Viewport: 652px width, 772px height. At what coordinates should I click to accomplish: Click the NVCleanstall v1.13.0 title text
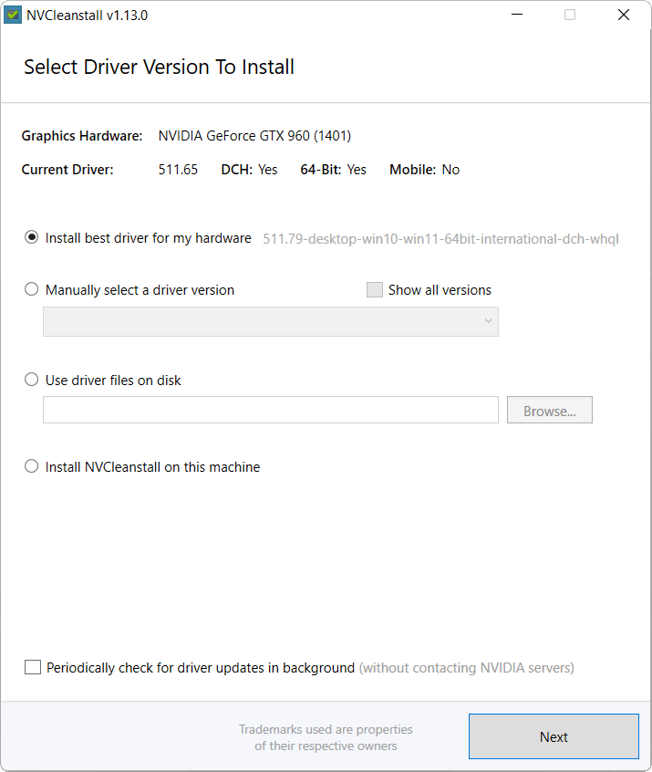75,15
